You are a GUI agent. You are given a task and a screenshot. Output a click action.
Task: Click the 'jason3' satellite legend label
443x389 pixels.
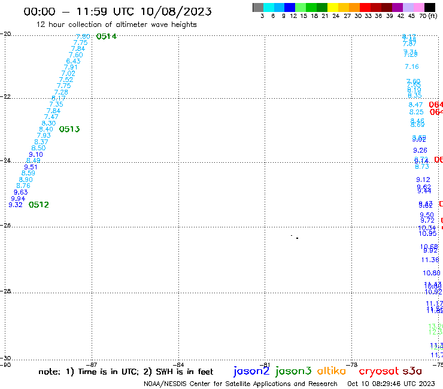293,371
